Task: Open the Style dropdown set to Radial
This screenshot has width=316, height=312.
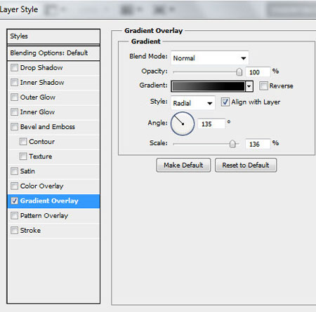Action: point(193,103)
